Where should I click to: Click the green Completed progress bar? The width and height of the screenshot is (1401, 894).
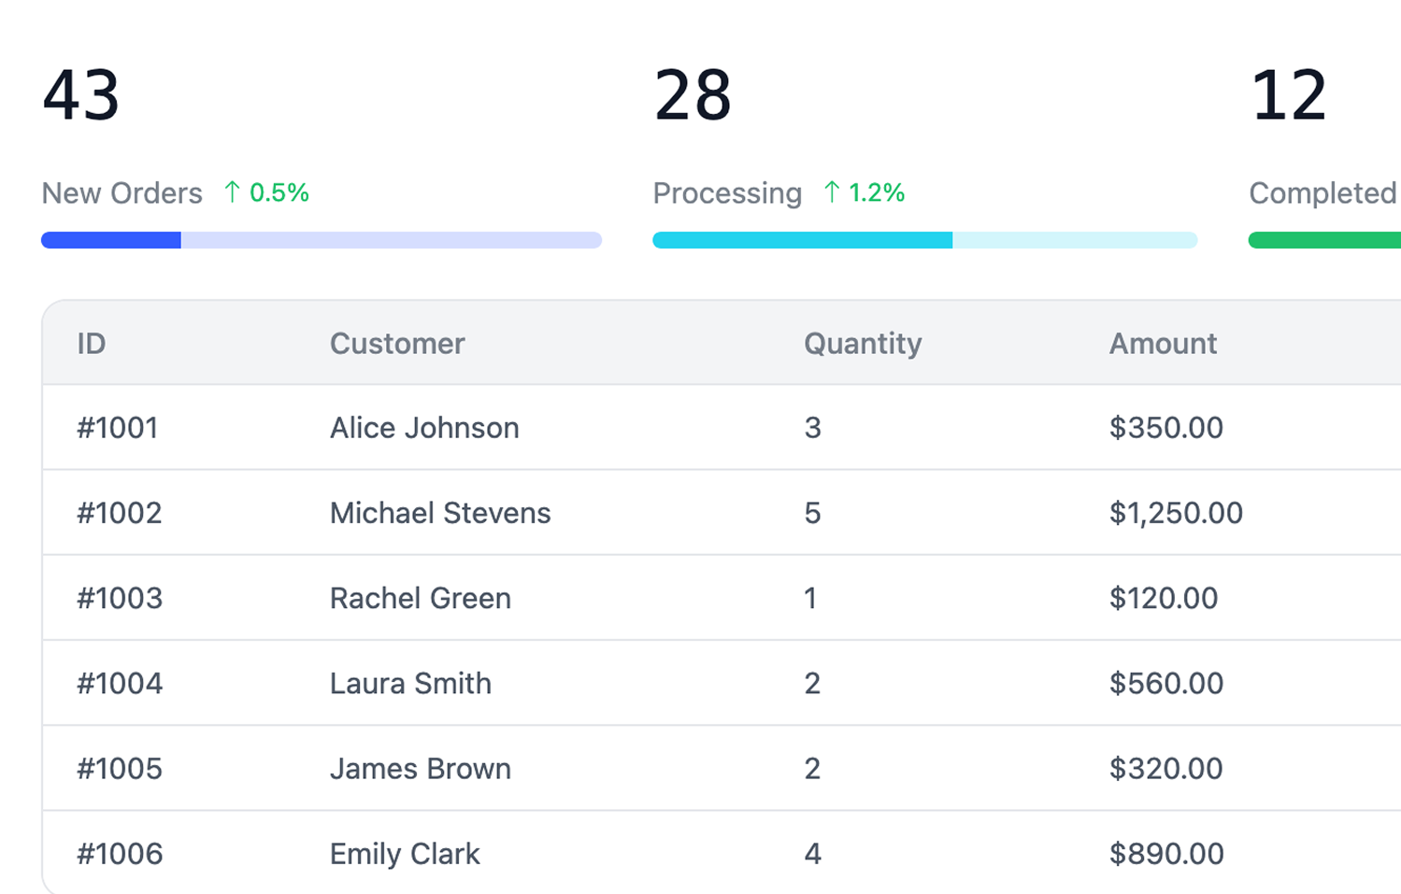[x=1323, y=240]
